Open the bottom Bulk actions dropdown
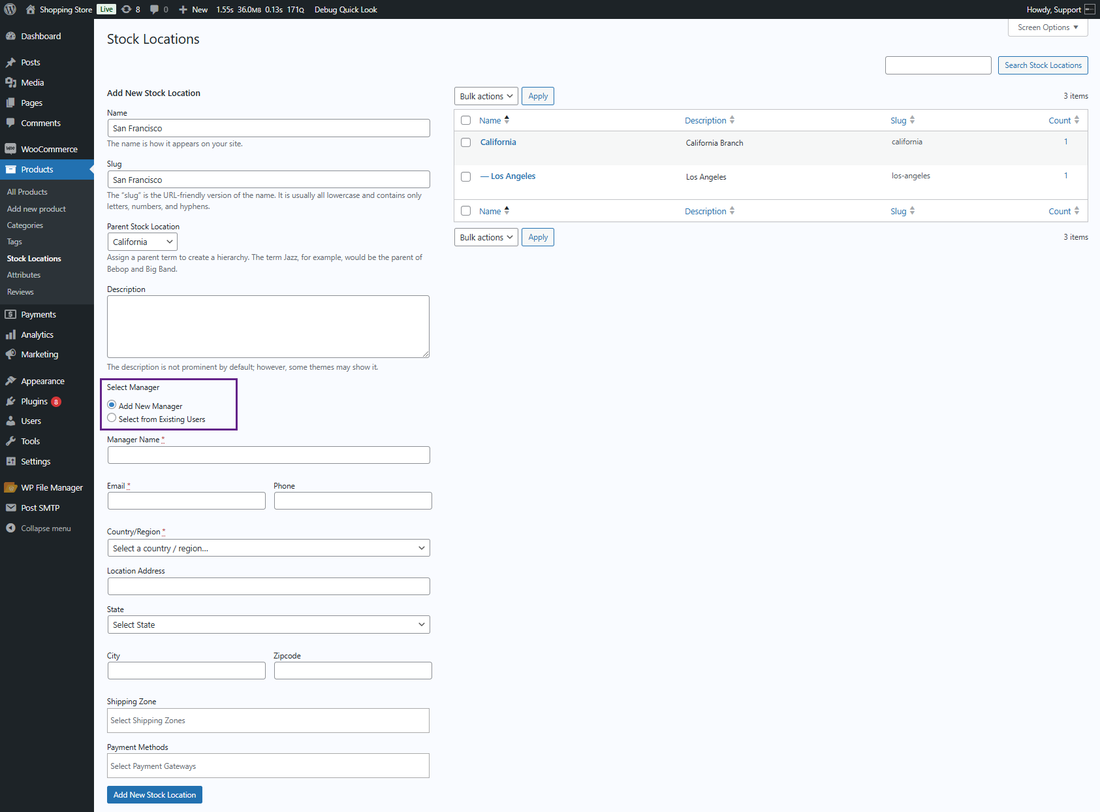This screenshot has width=1100, height=812. pyautogui.click(x=486, y=237)
